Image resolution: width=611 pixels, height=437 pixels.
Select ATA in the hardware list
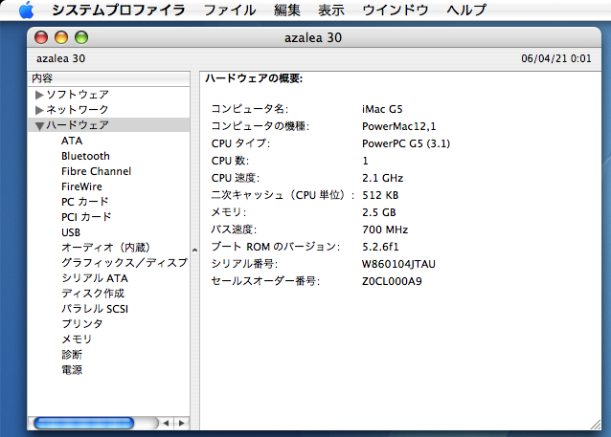point(72,141)
